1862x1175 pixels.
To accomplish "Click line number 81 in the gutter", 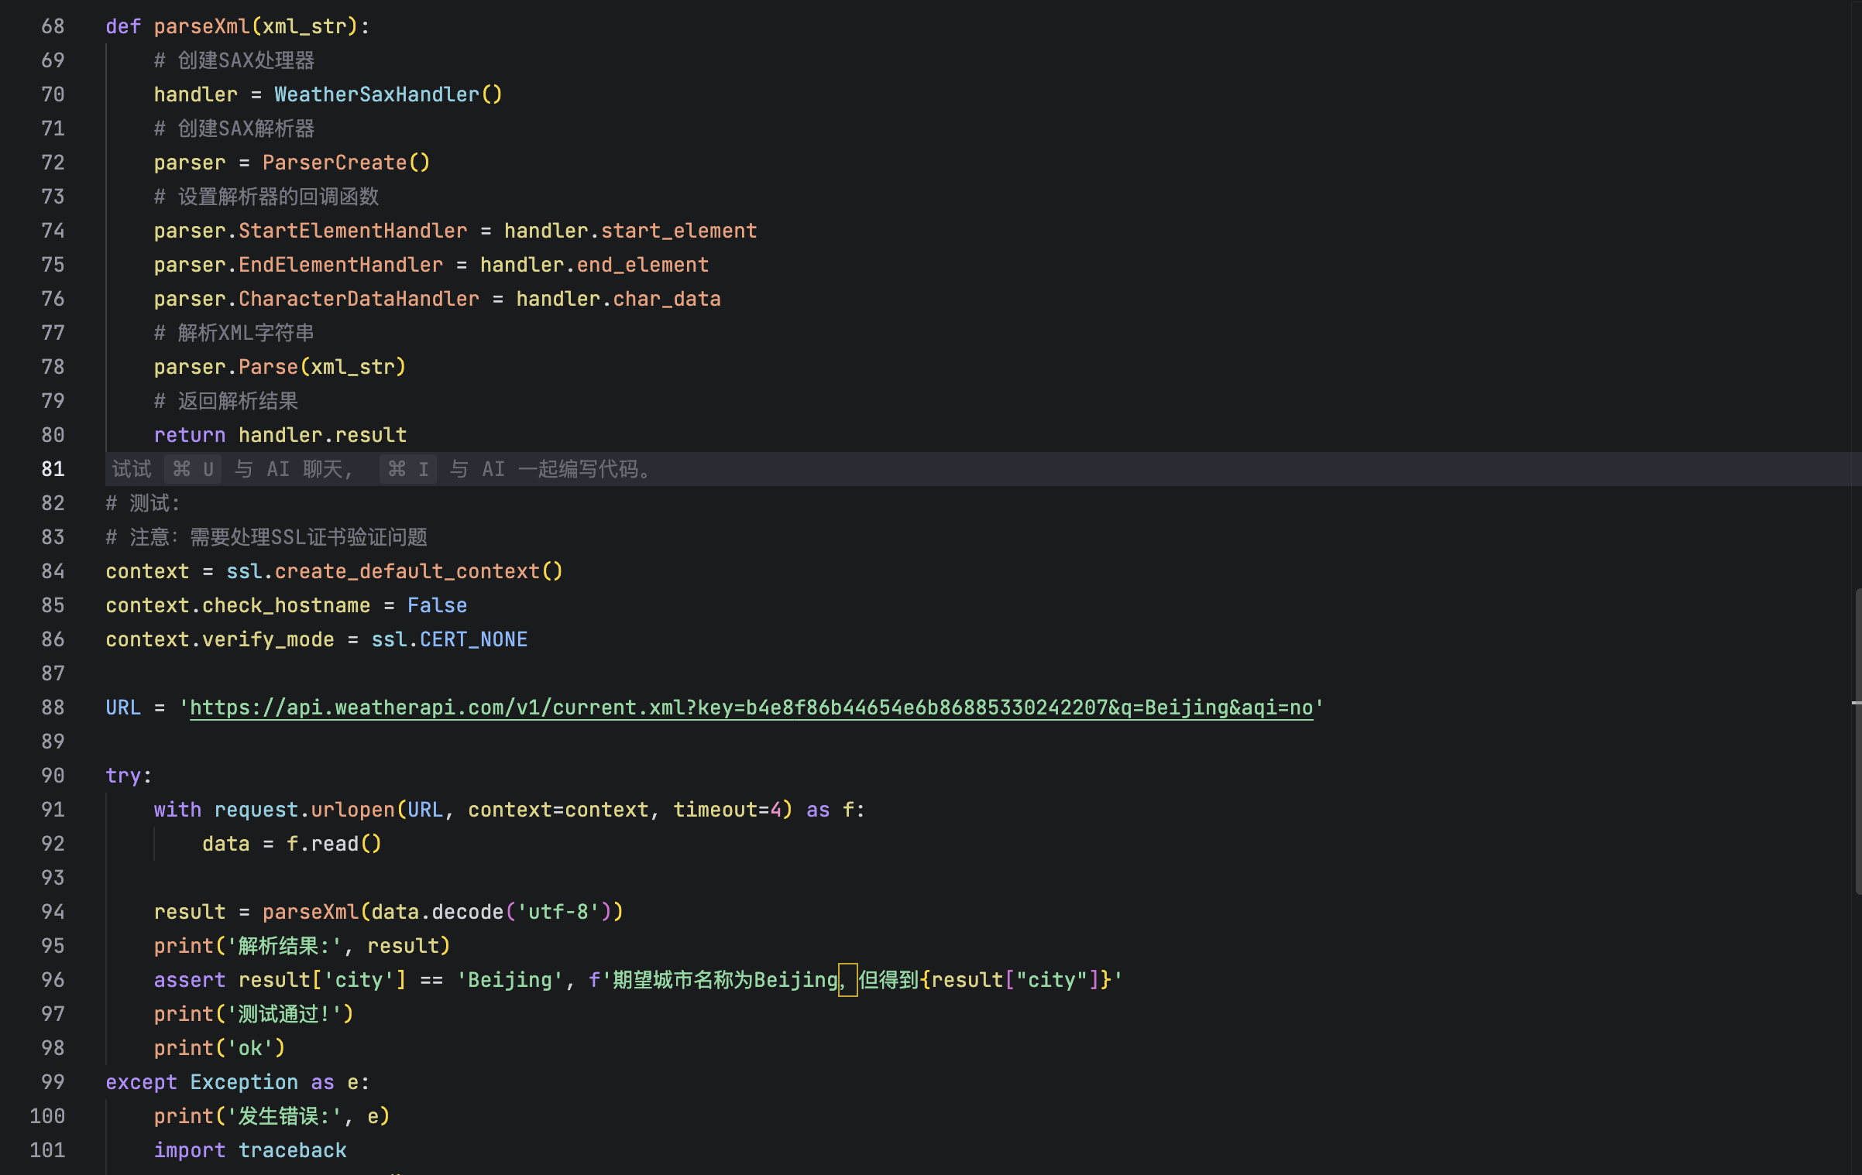I will 53,469.
